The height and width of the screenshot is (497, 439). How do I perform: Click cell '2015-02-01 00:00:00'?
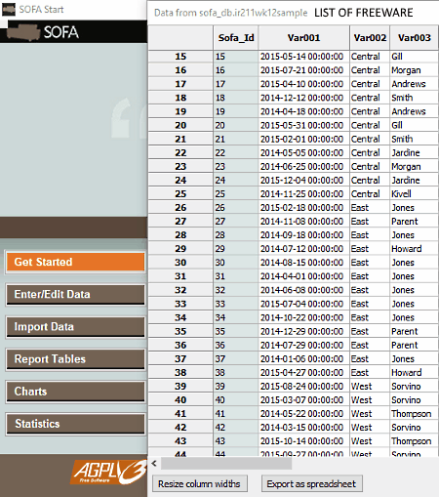pyautogui.click(x=303, y=139)
